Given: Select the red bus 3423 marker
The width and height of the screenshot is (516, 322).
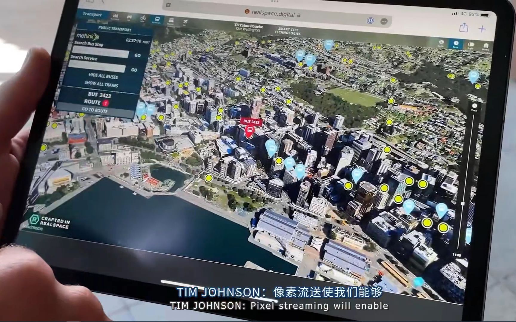Looking at the screenshot, I should (249, 132).
